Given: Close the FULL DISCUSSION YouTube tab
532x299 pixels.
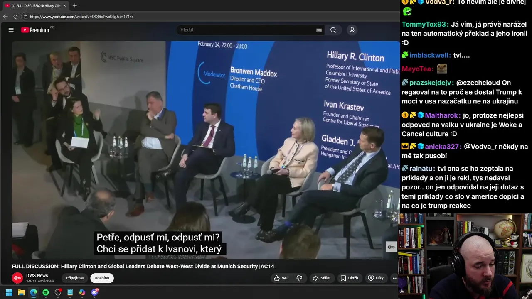Looking at the screenshot, I should click(x=65, y=6).
